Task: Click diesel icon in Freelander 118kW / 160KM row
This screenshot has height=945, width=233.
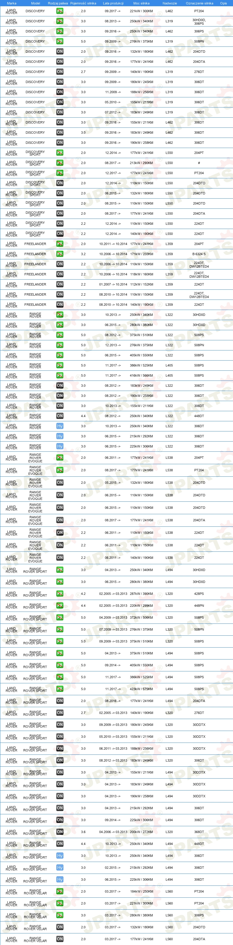Action: tap(60, 275)
